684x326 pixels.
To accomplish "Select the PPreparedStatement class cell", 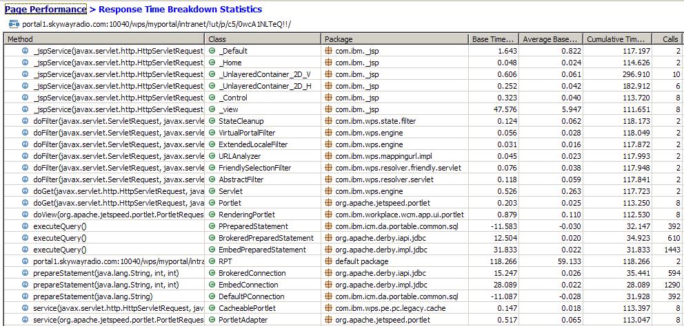I will [x=263, y=226].
